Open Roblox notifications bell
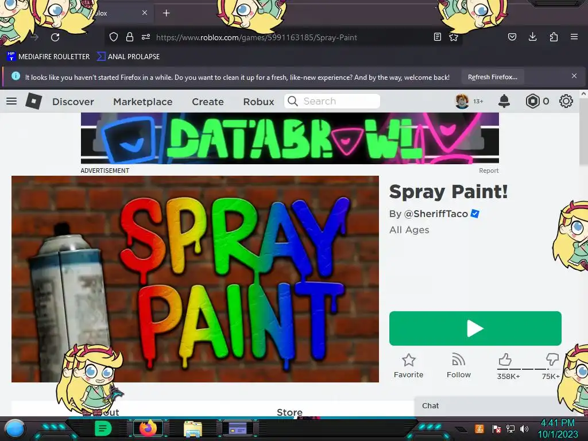 (x=504, y=101)
